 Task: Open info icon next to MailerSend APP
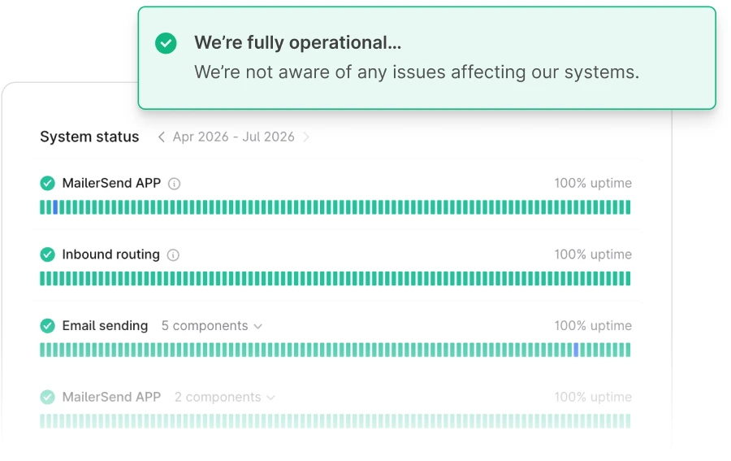[174, 184]
